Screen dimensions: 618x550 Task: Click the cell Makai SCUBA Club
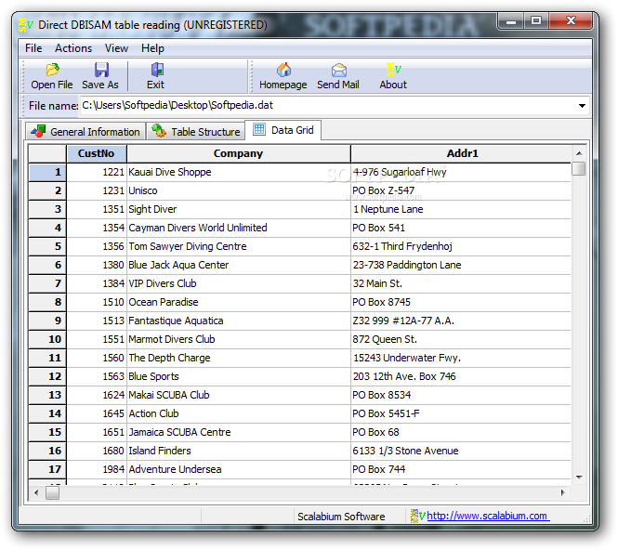click(x=239, y=395)
